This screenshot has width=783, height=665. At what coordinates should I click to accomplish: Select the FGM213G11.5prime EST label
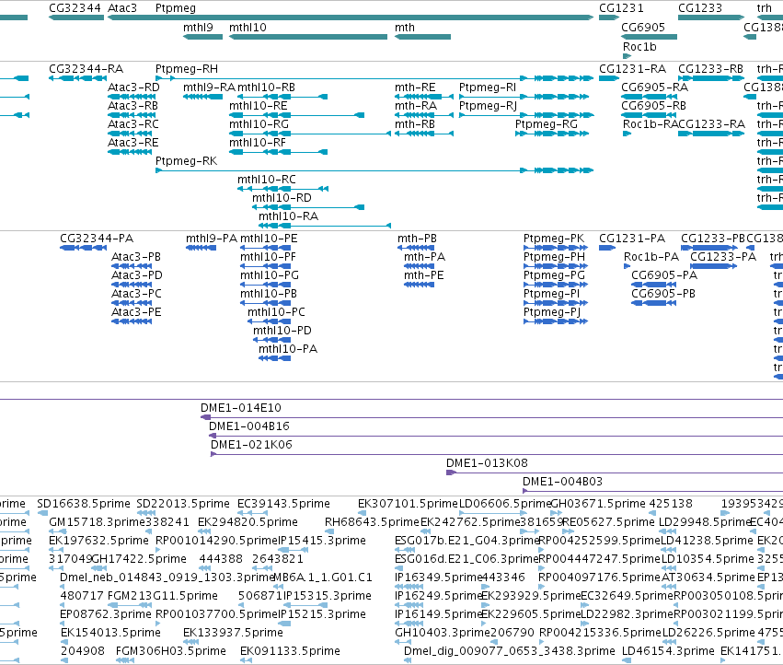[163, 596]
